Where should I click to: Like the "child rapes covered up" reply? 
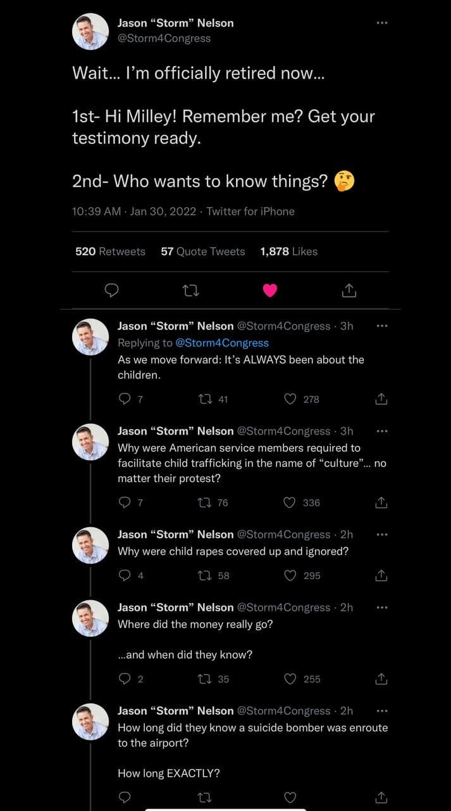click(x=290, y=575)
